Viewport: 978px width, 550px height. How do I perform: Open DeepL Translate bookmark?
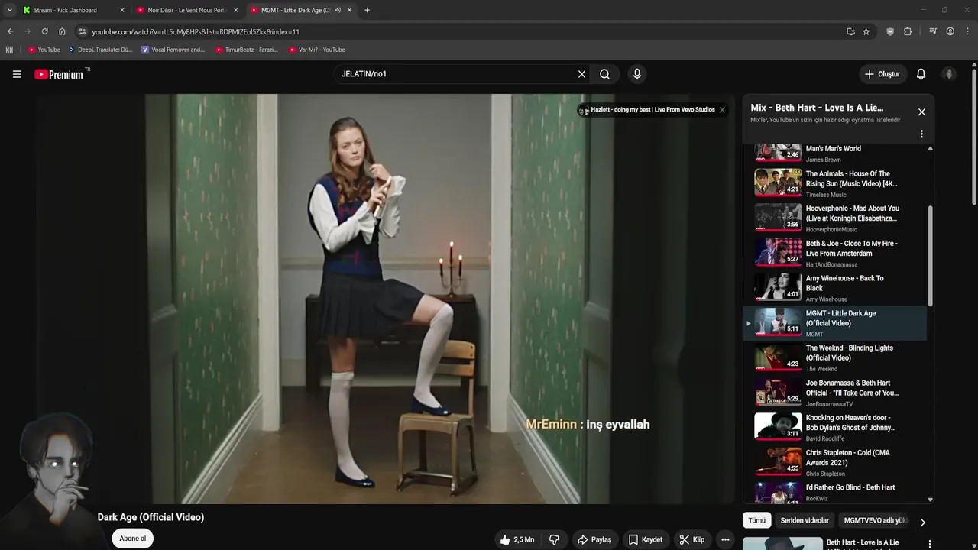[100, 50]
